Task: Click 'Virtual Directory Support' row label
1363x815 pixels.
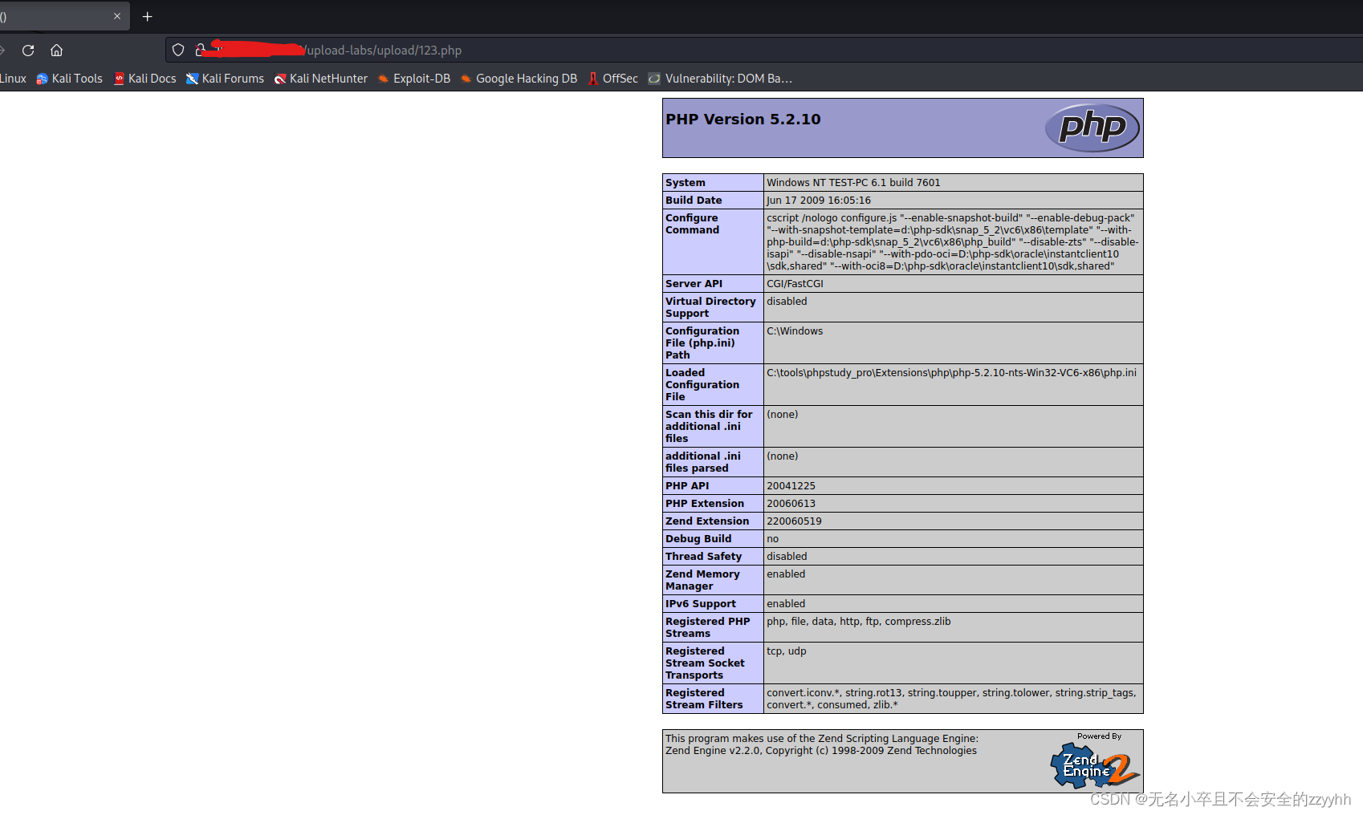Action: [x=710, y=307]
